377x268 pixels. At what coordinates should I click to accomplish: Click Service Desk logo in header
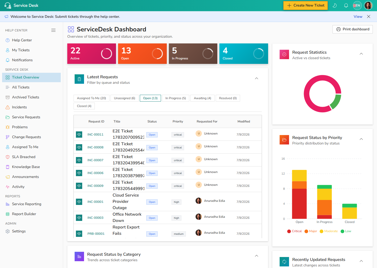point(21,5)
